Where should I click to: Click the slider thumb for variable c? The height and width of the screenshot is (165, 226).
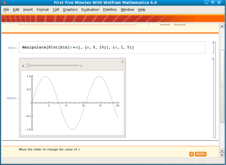point(28,66)
